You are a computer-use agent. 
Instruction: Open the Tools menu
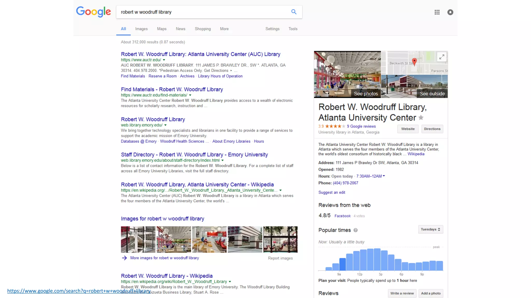click(293, 29)
